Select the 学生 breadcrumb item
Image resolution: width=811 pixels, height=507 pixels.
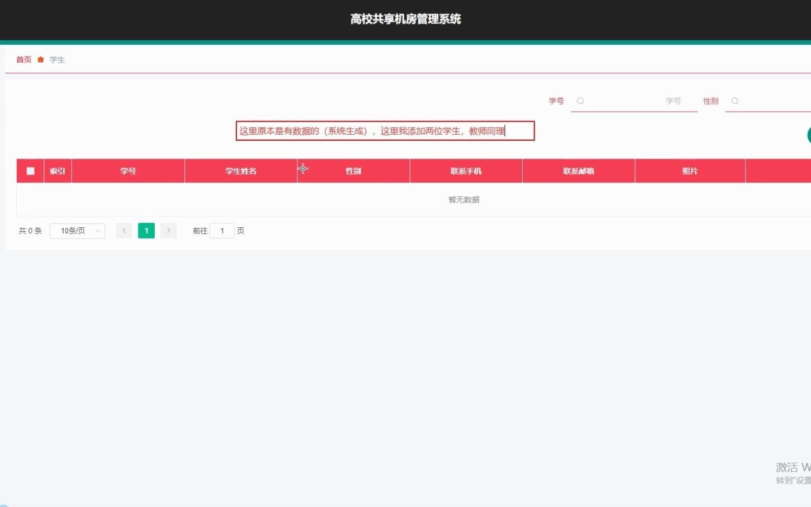point(56,59)
